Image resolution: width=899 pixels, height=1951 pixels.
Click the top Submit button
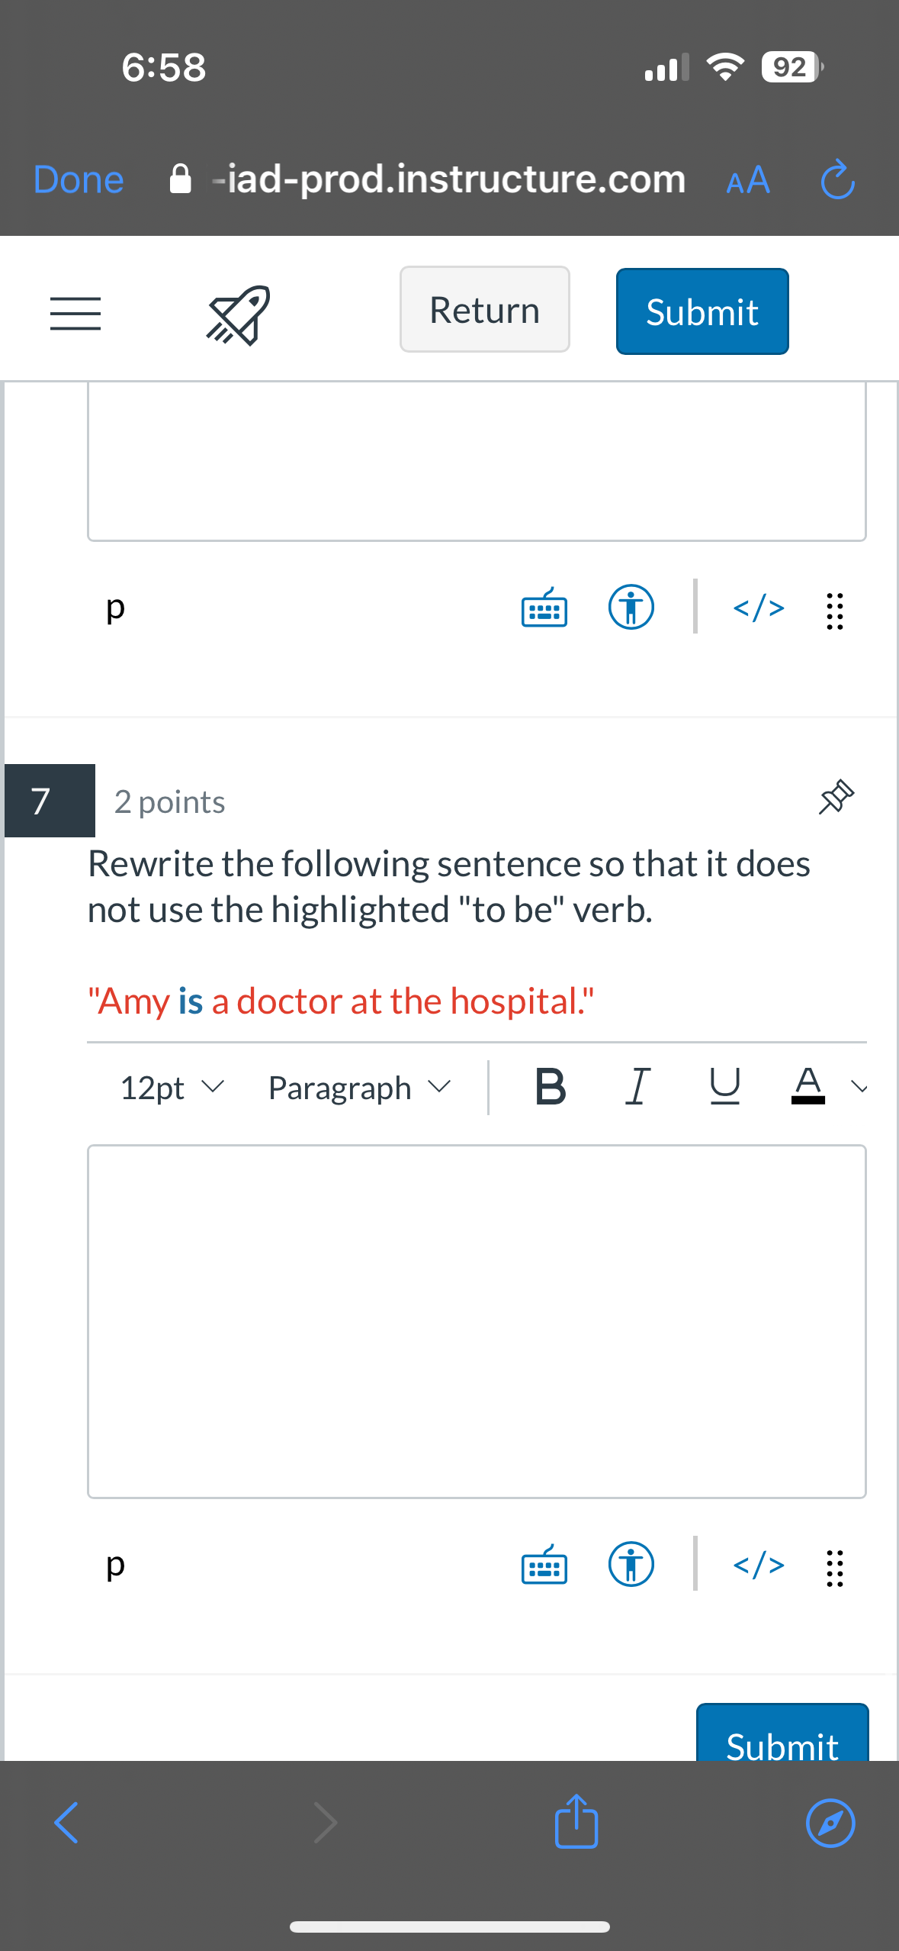point(702,311)
